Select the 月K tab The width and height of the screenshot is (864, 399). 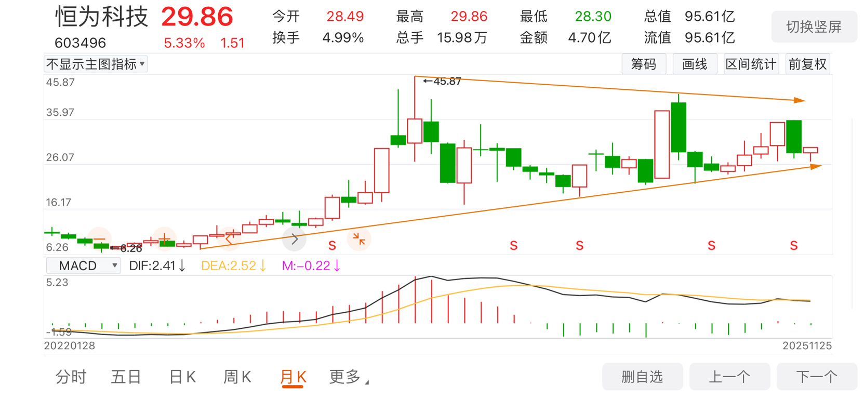(293, 377)
